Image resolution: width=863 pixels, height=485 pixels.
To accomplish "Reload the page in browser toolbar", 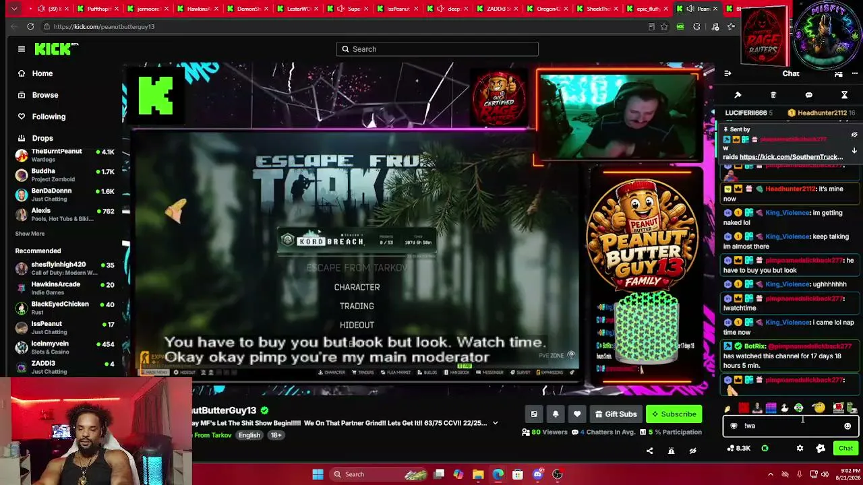I will [x=30, y=26].
